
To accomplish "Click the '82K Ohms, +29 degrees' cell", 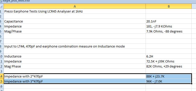I will [169, 66].
